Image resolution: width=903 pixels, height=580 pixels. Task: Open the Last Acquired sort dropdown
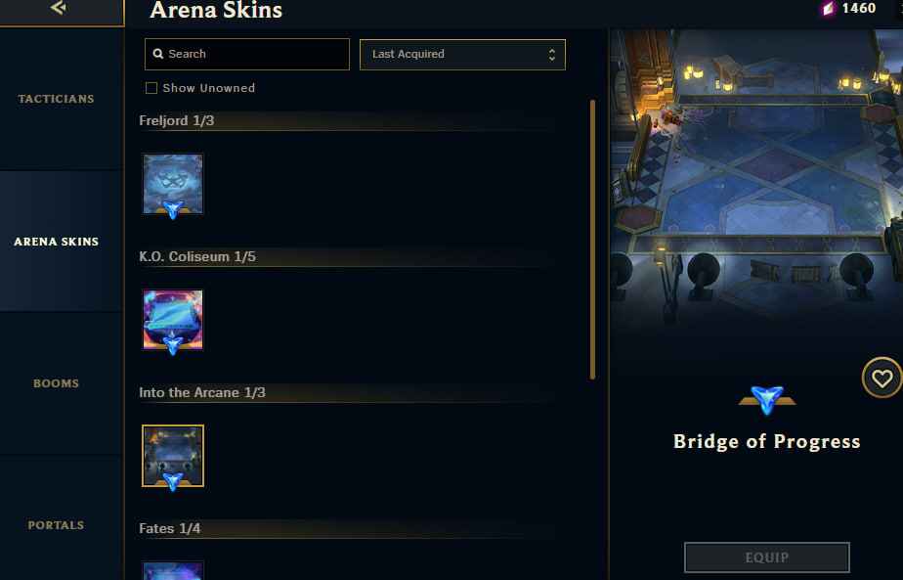point(462,55)
